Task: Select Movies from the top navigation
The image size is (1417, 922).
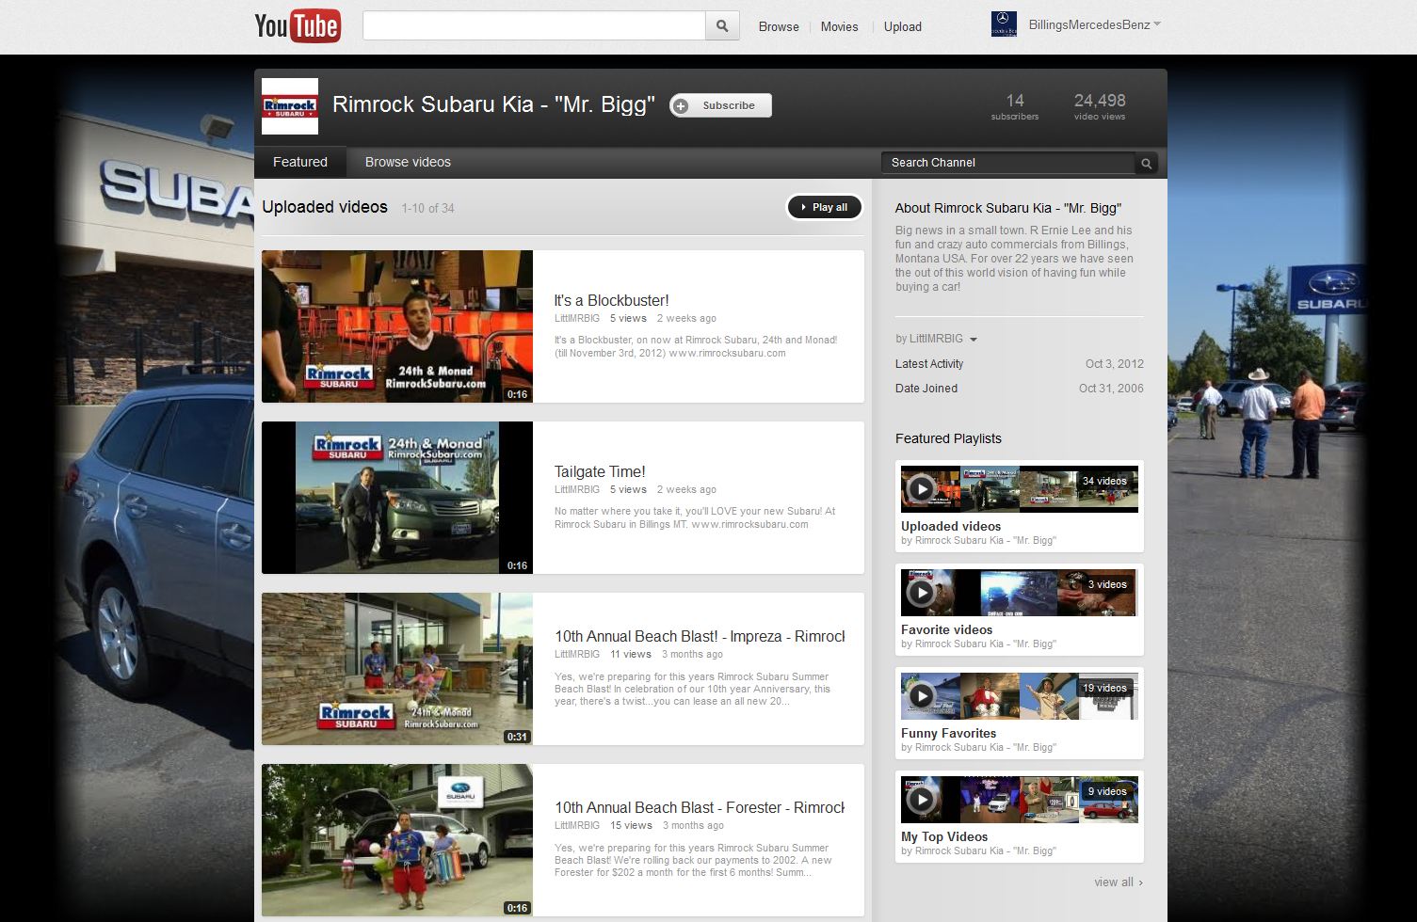Action: coord(838,26)
